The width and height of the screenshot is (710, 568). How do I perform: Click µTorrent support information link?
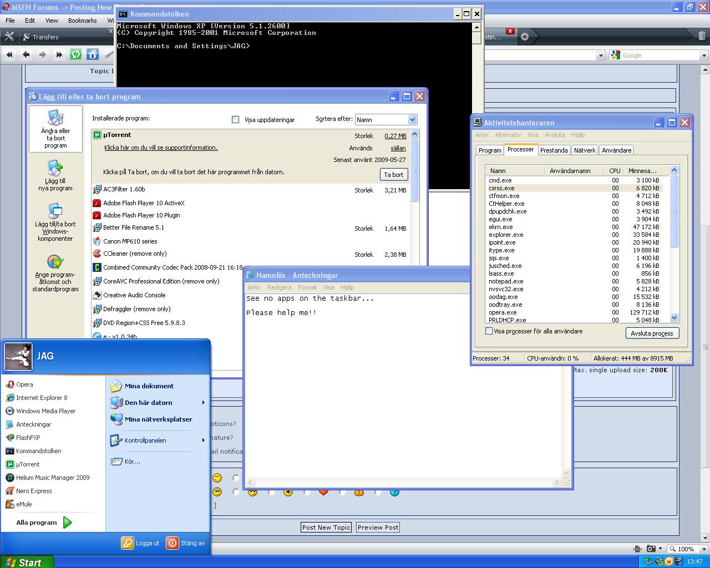coord(161,148)
